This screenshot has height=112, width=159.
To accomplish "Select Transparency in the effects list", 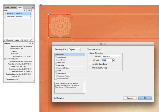I will (69, 55).
